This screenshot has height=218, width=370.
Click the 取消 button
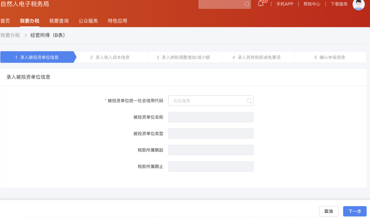click(329, 211)
